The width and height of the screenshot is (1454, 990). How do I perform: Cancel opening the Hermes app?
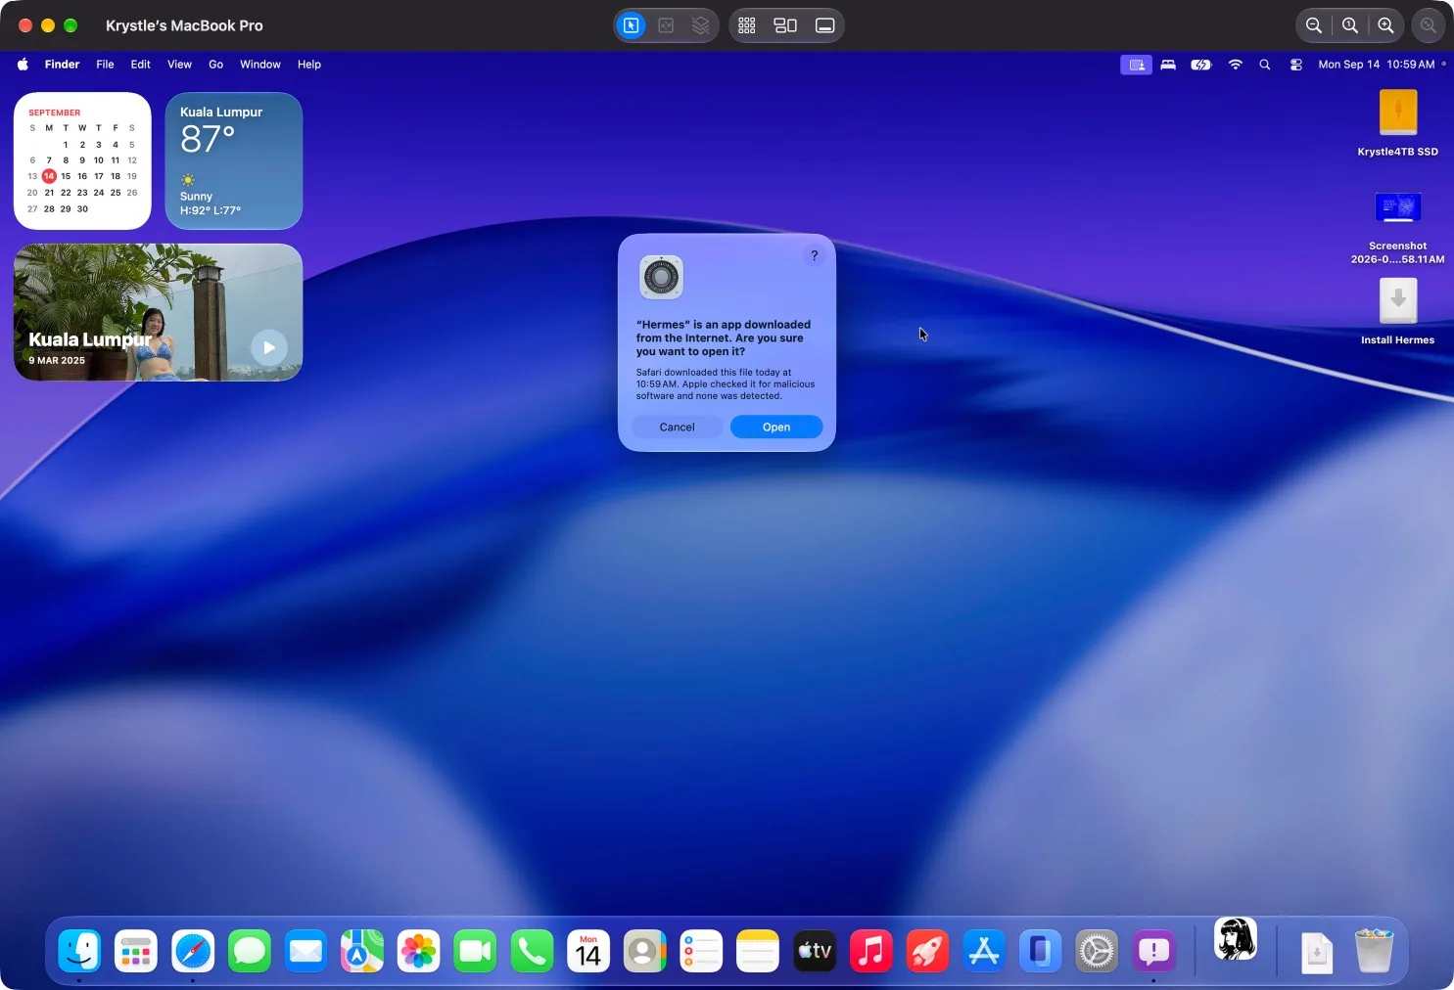[x=677, y=427]
